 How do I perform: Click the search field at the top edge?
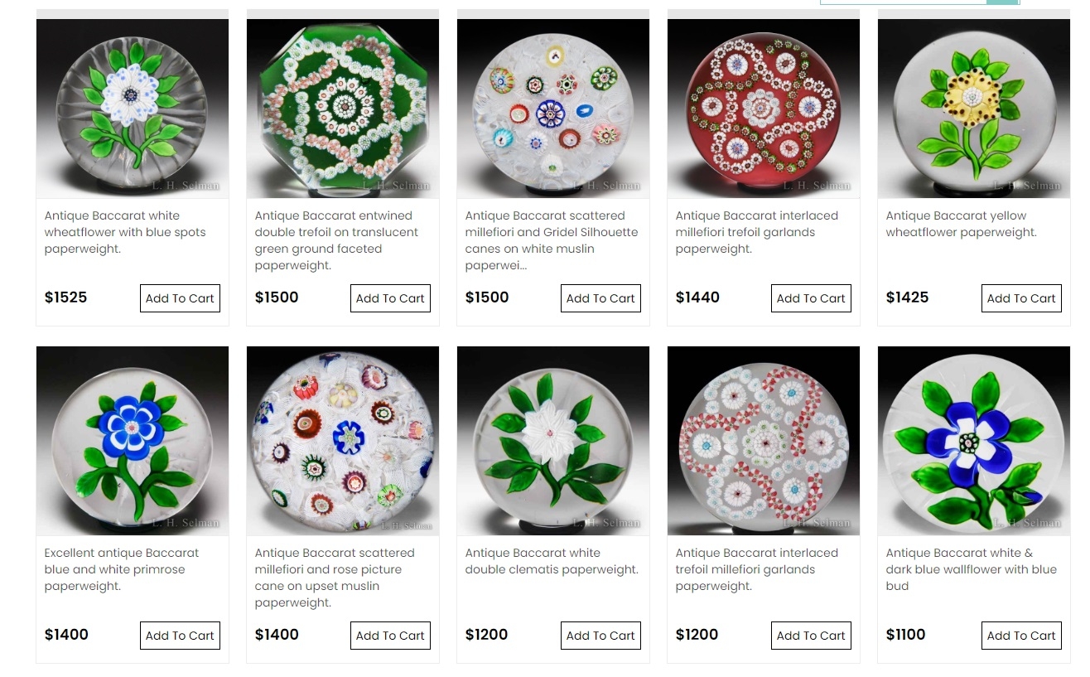pyautogui.click(x=904, y=2)
